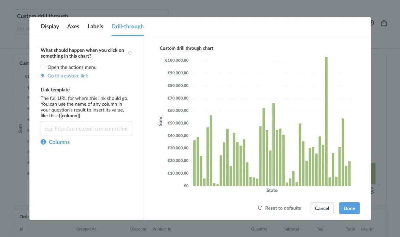Focus the link template URL field
The image size is (400, 237).
pos(86,129)
